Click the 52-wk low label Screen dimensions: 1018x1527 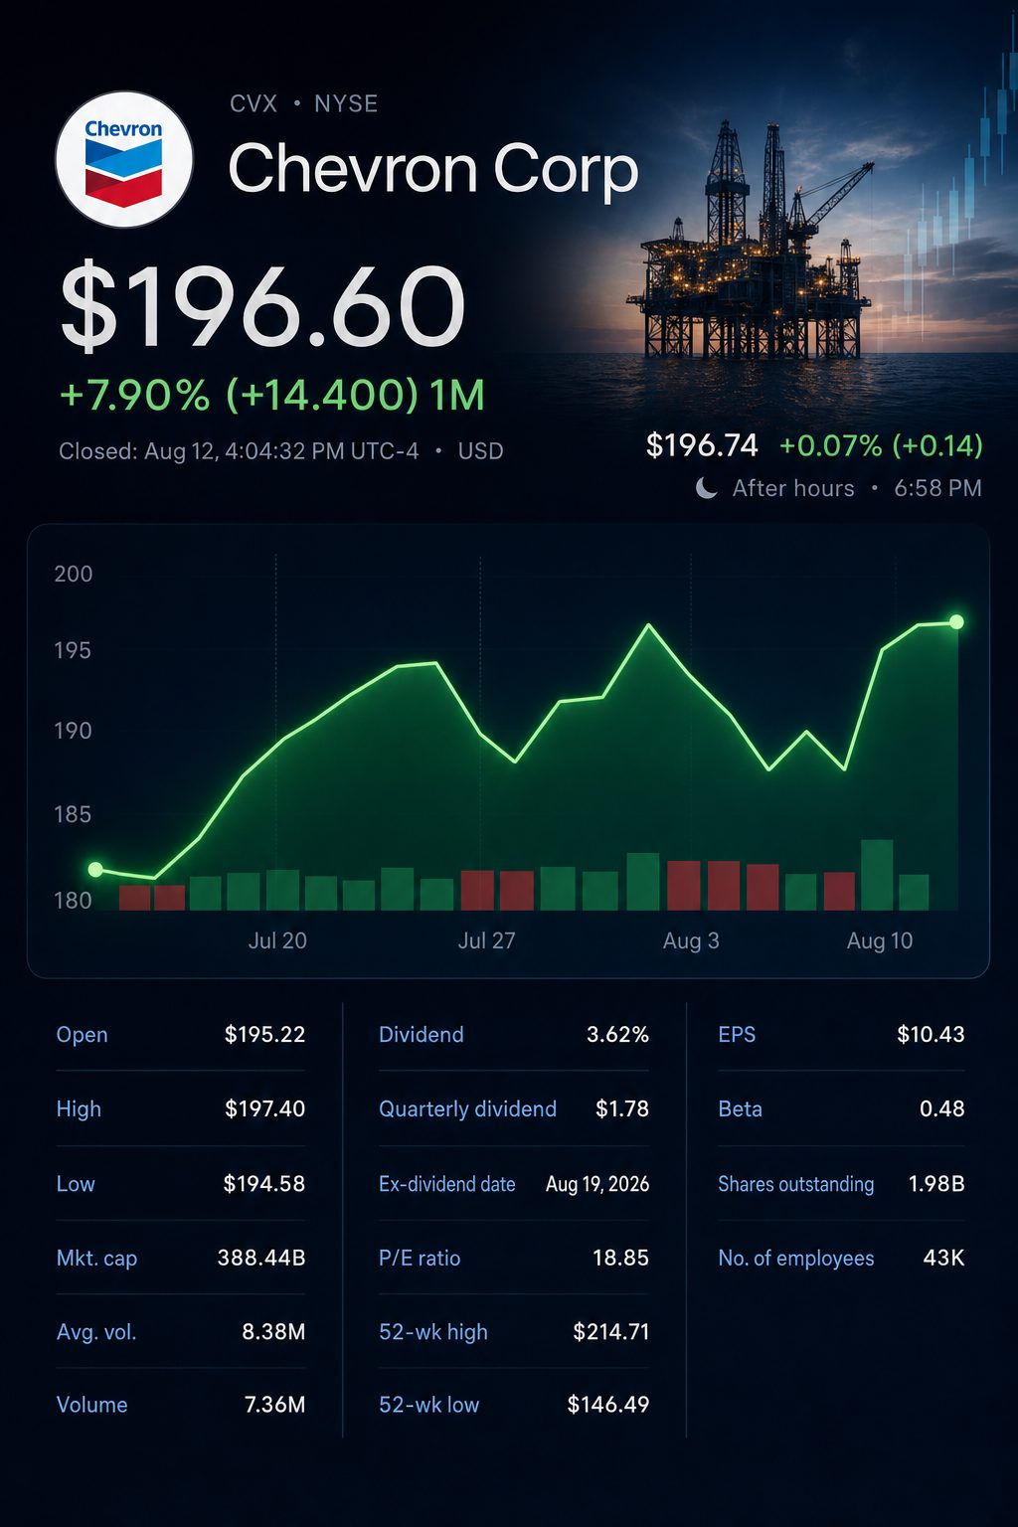coord(428,1405)
